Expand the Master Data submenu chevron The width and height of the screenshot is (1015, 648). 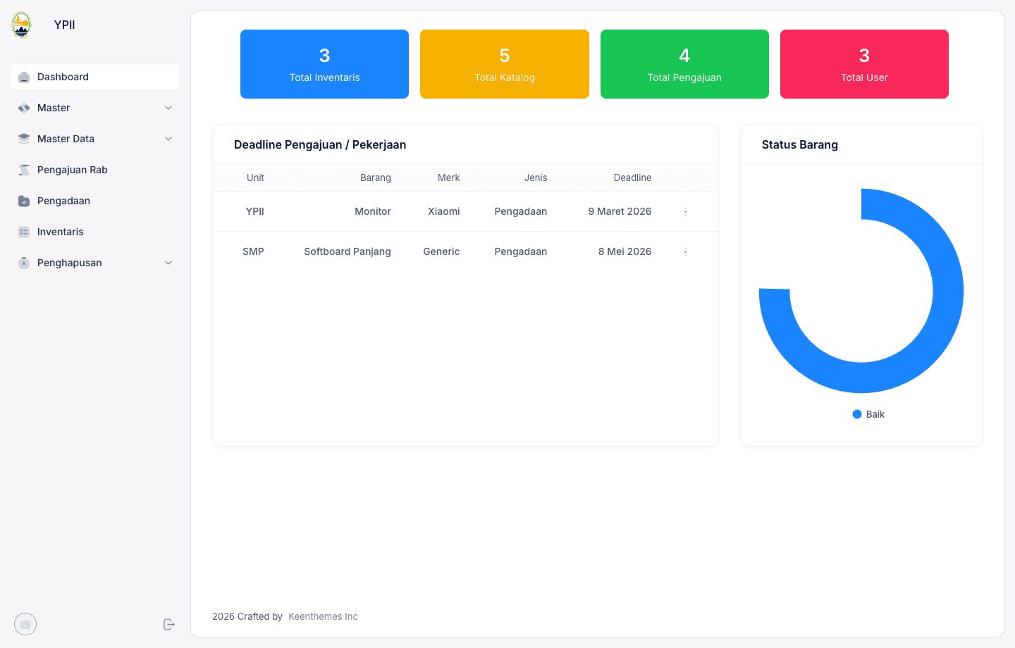[x=168, y=139]
